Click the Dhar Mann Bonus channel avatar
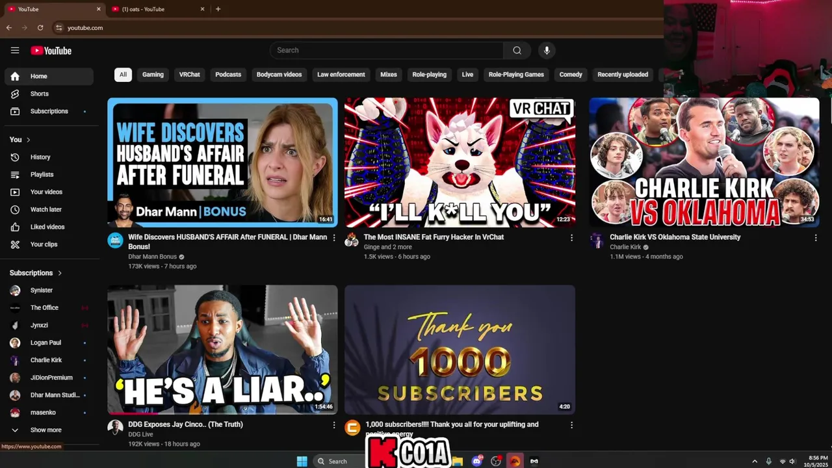The image size is (832, 468). (x=115, y=240)
